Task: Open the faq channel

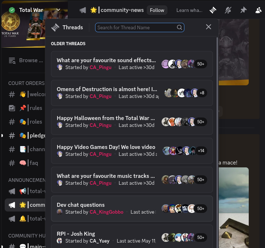Action: (25, 163)
